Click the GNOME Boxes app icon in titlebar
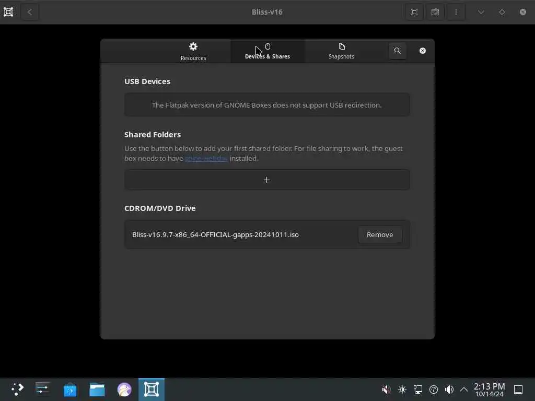Screen dimensions: 535x401 point(8,12)
